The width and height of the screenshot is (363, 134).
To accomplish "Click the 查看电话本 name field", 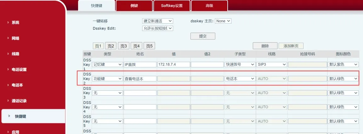I will (140, 79).
